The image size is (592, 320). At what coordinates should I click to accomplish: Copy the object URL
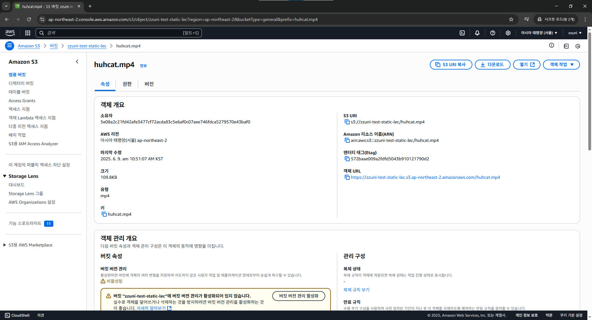(x=347, y=177)
